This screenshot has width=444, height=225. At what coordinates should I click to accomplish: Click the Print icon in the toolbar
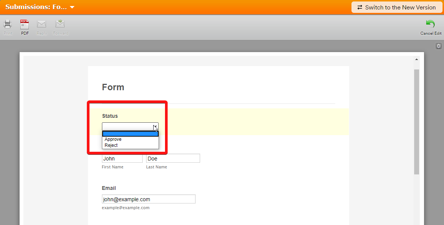click(8, 25)
